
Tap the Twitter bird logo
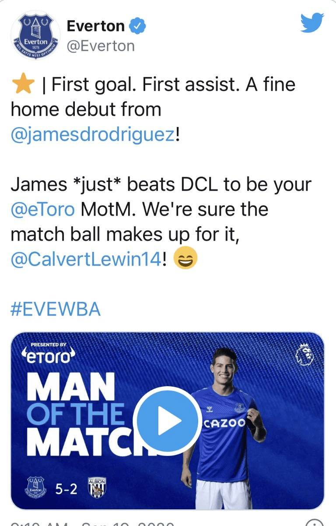[312, 22]
